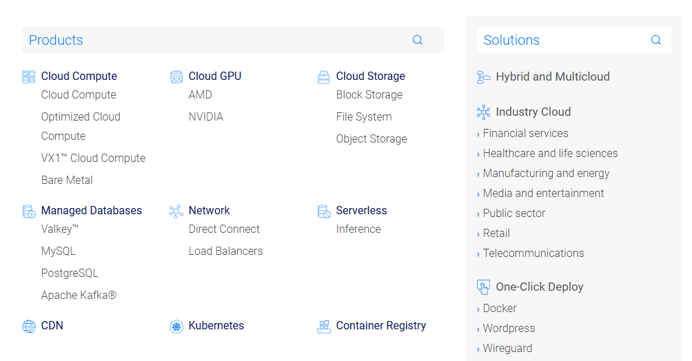Go to the Kubernetes product
Viewport: 692px width, 361px height.
point(216,326)
